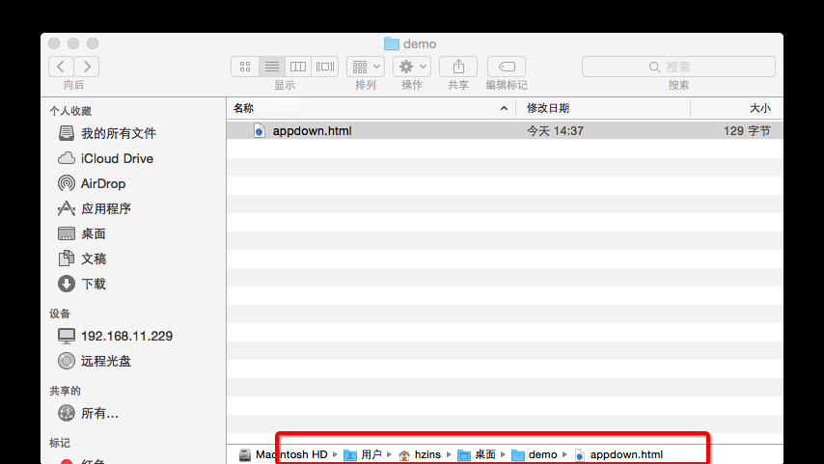Screen dimensions: 824x464
Task: Click 桌面 folder in the path bar
Action: (x=477, y=454)
